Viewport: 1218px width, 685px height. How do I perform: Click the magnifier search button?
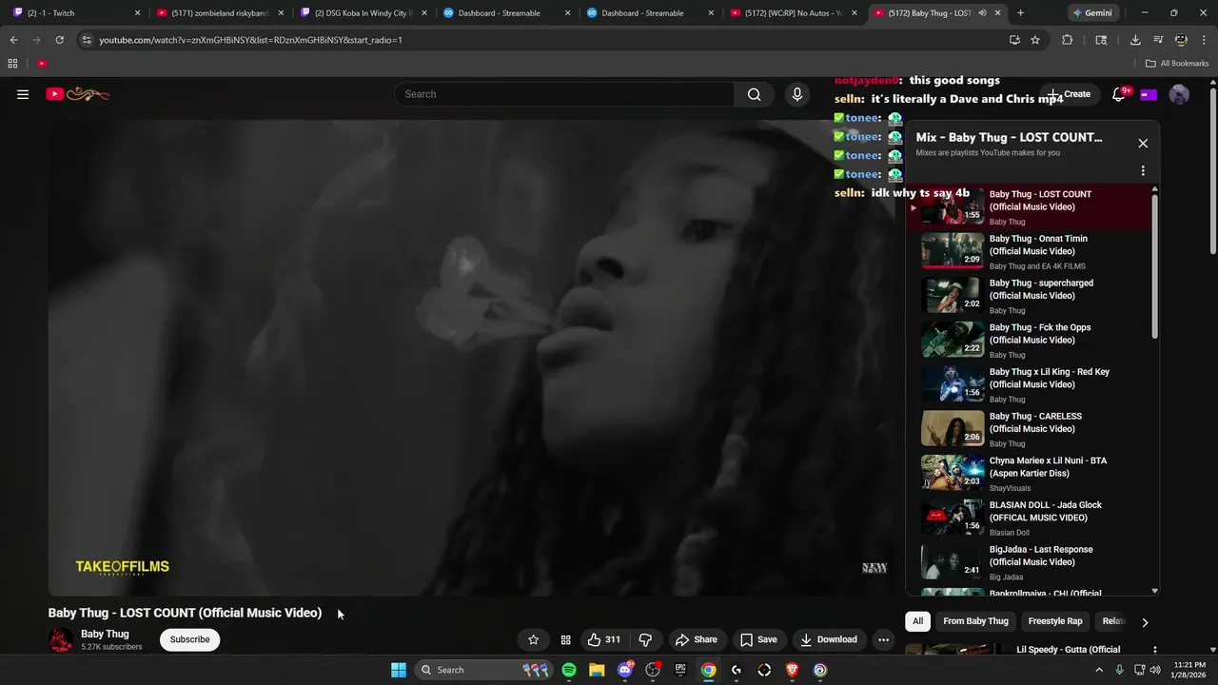(x=755, y=94)
